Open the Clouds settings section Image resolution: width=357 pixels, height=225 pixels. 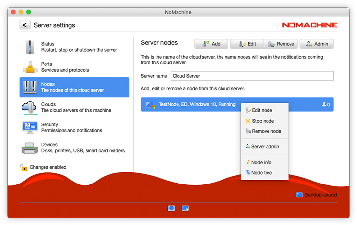tap(73, 107)
